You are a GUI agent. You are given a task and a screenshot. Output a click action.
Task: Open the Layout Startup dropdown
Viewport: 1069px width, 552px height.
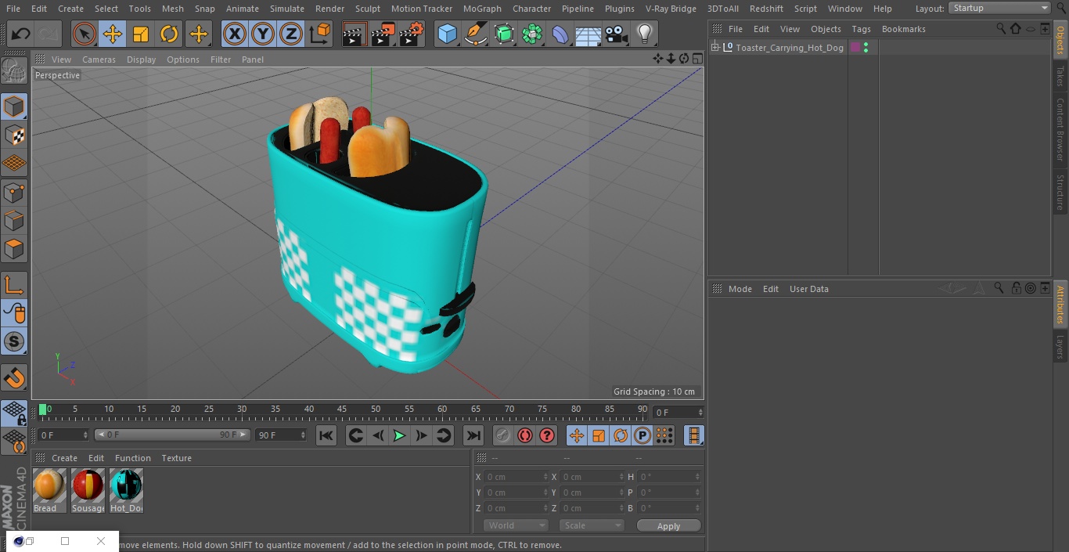pos(999,8)
